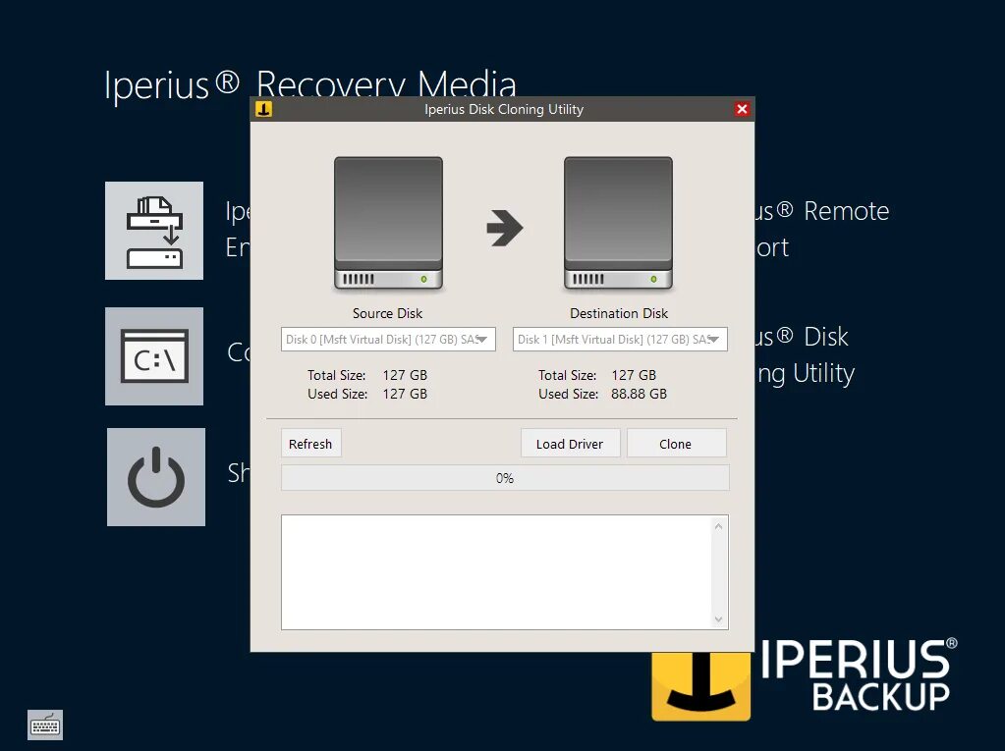Click the arrow between source and destination disks

click(x=505, y=228)
